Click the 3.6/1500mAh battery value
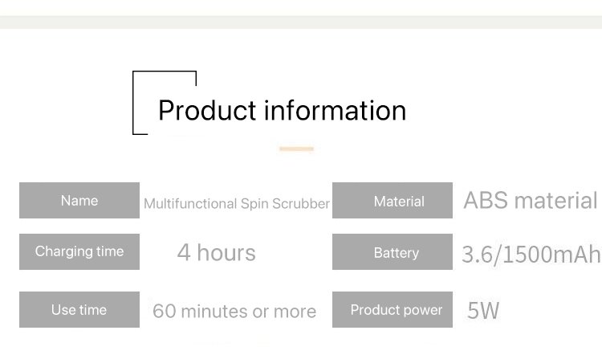This screenshot has width=602, height=363. pyautogui.click(x=531, y=255)
